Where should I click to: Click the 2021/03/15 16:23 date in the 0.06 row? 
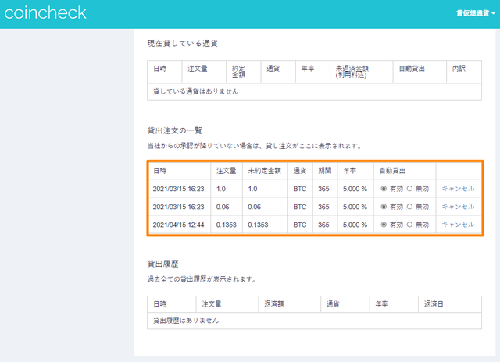(x=178, y=207)
